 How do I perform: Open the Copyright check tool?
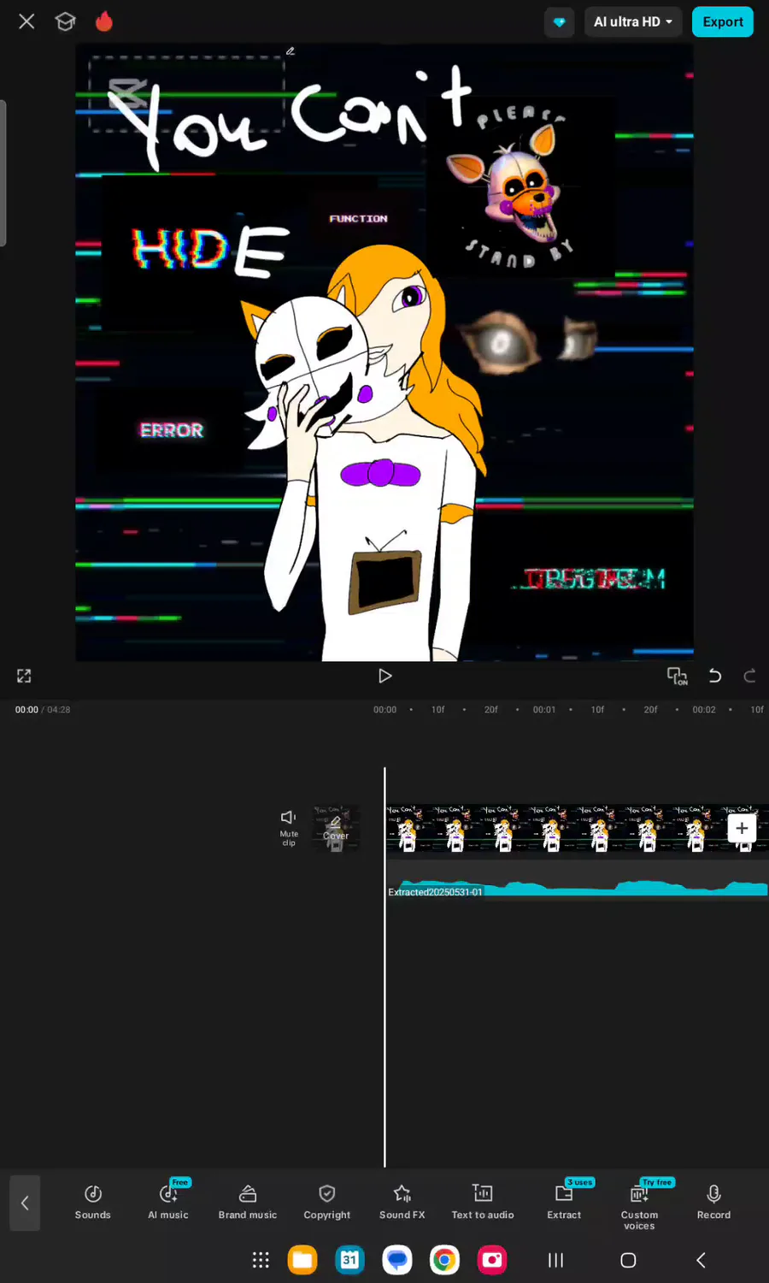(x=327, y=1202)
